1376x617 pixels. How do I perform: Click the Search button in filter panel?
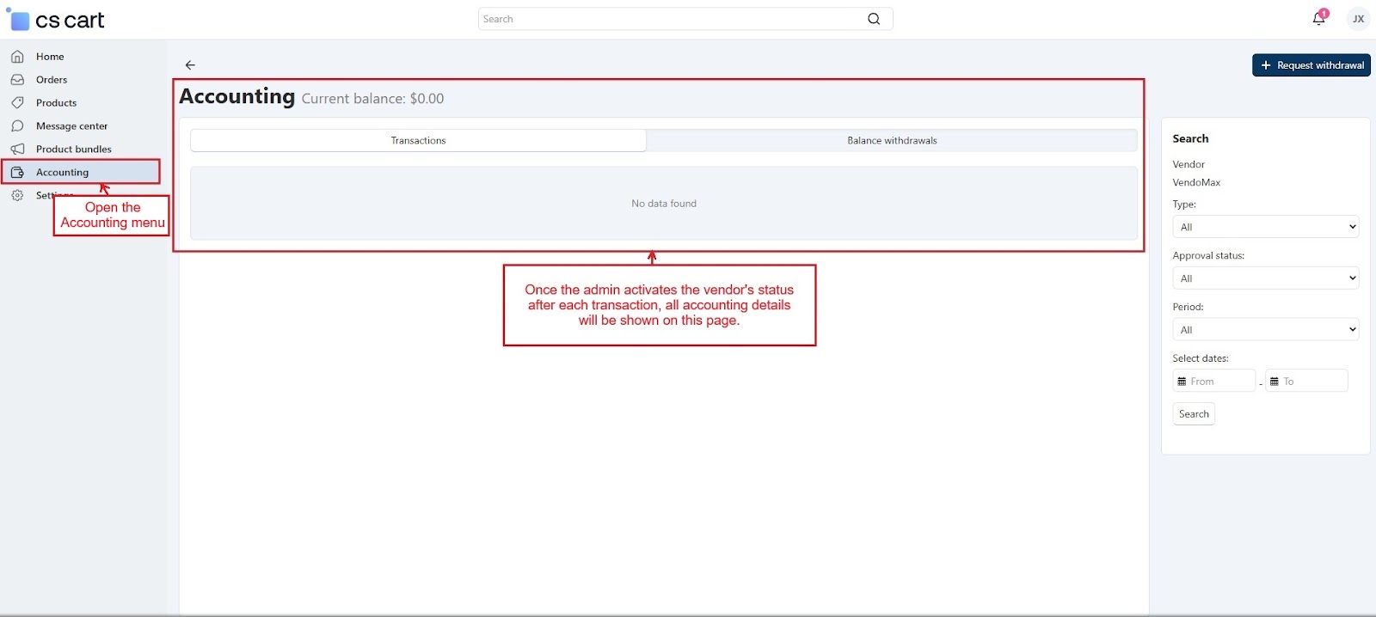(x=1194, y=414)
